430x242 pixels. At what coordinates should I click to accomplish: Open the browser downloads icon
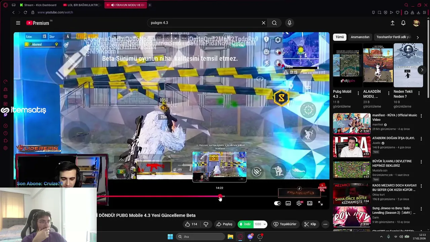(x=418, y=12)
